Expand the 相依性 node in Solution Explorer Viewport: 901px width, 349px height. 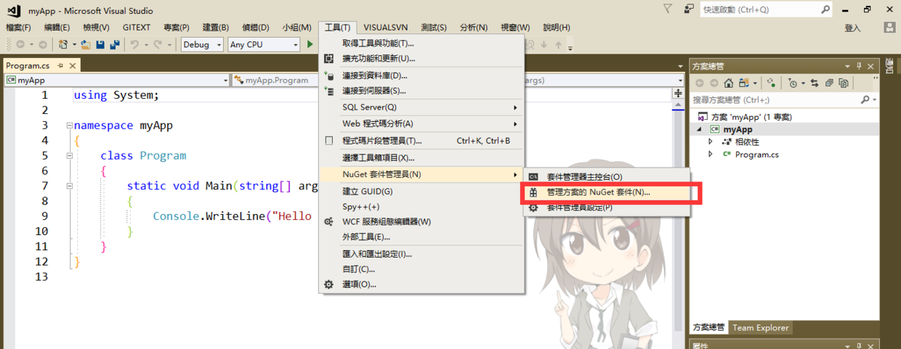[711, 142]
